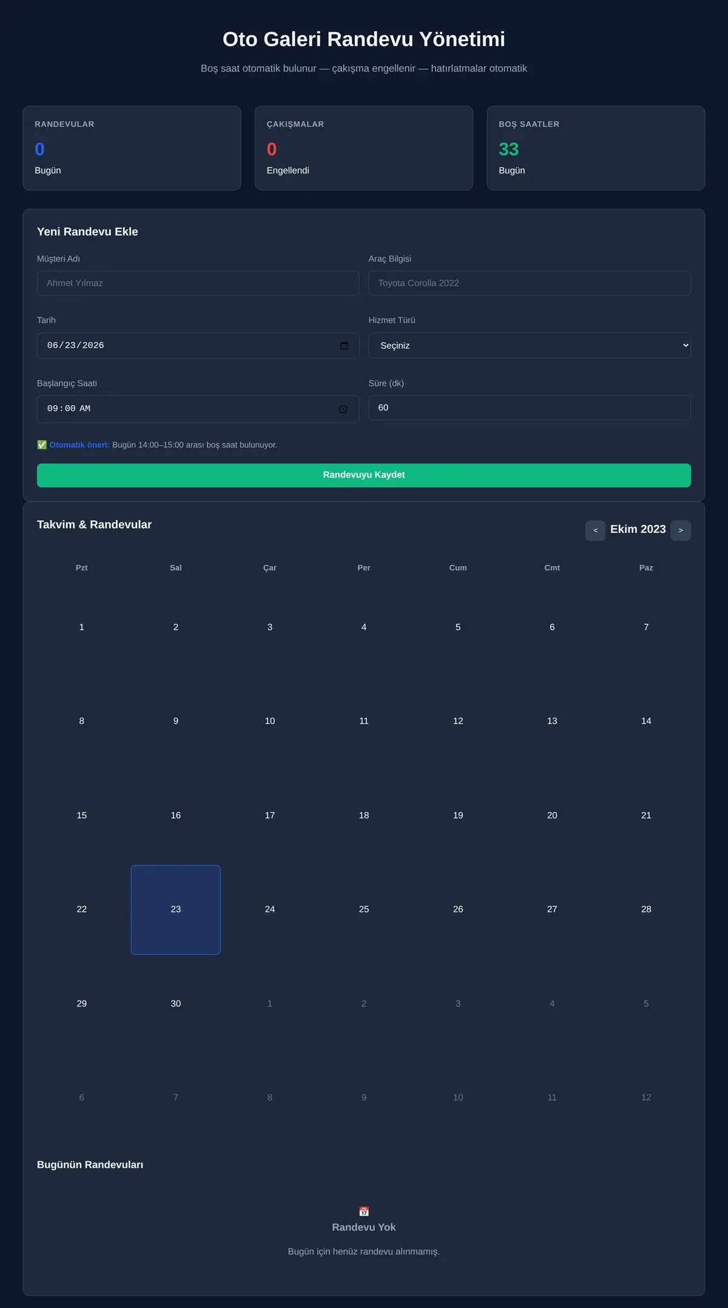The width and height of the screenshot is (728, 1308).
Task: Click the "Oto Galeri Randevu Yönetimi" title
Action: [x=364, y=39]
